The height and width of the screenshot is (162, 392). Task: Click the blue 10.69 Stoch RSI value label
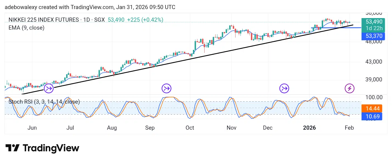tap(372, 116)
